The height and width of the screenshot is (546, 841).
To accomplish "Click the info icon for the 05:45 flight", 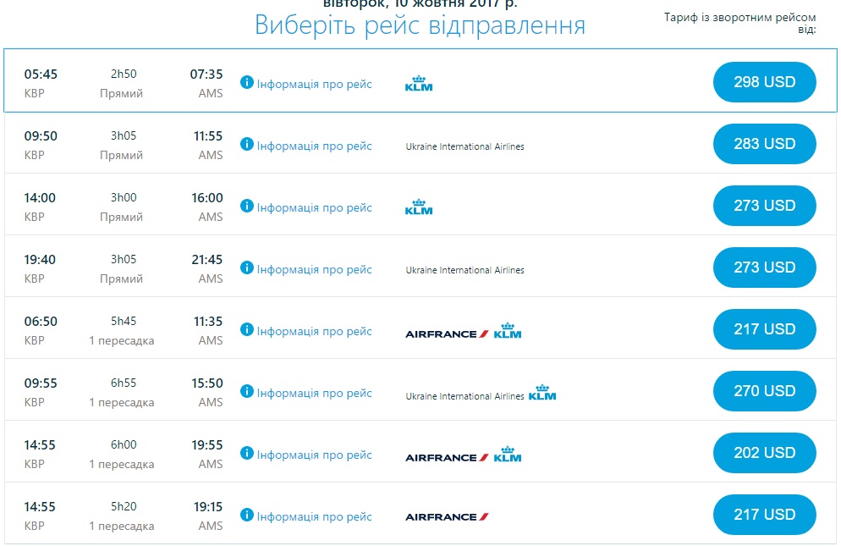I will (247, 83).
